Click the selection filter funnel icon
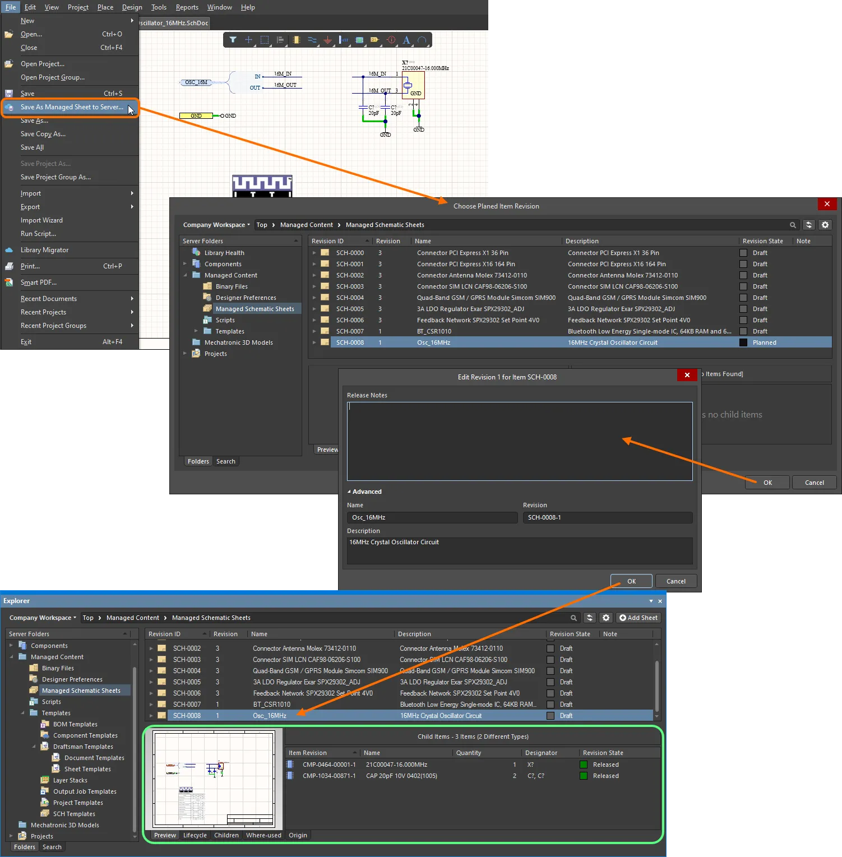842x857 pixels. pyautogui.click(x=233, y=40)
